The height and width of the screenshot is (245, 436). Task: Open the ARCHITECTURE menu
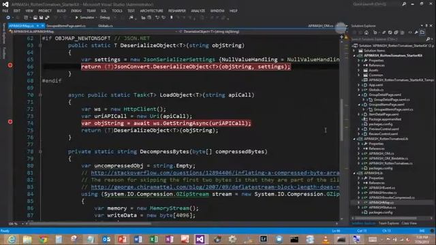point(151,11)
